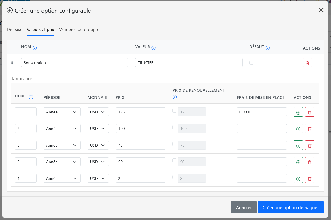Delete the 1 Année pricing row
Image resolution: width=331 pixels, height=220 pixels.
310,179
